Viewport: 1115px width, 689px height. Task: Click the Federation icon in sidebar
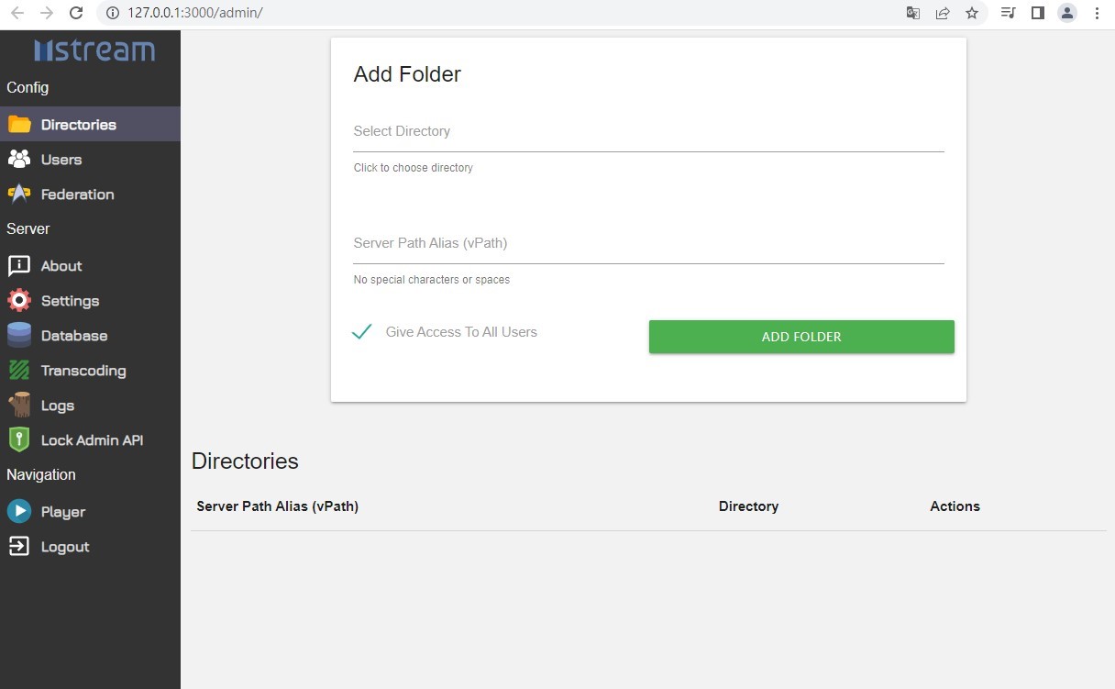point(19,194)
